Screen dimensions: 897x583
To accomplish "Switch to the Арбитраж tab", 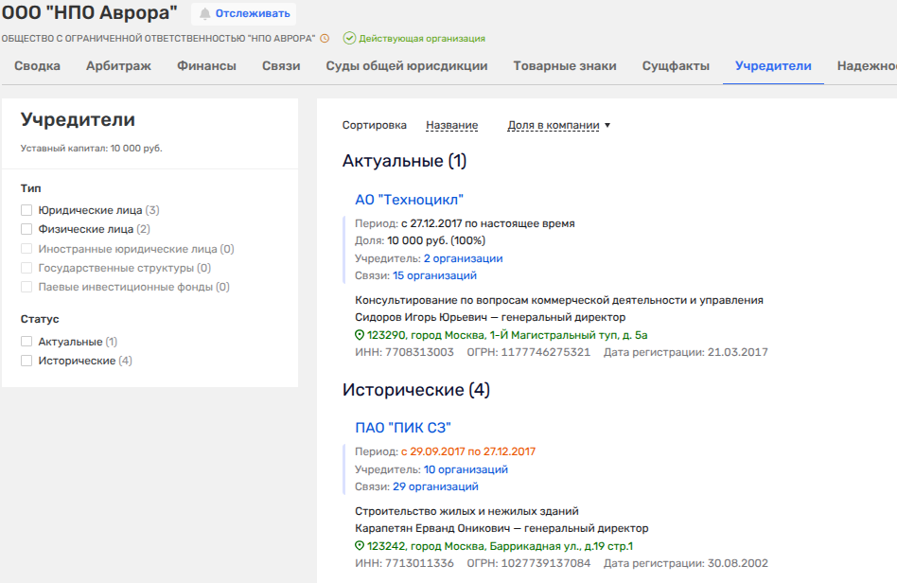I will [x=118, y=66].
